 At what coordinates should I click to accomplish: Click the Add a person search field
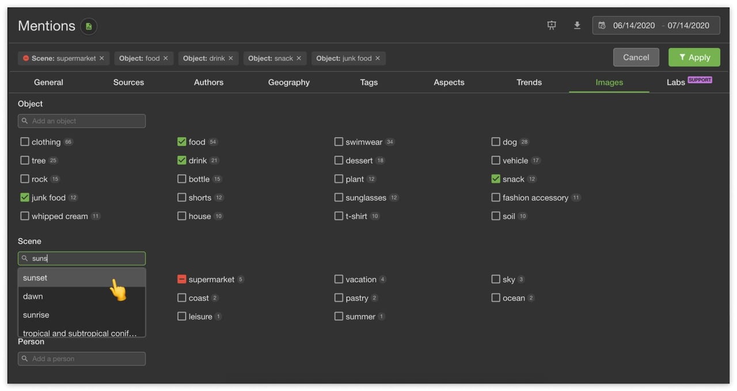click(x=82, y=359)
